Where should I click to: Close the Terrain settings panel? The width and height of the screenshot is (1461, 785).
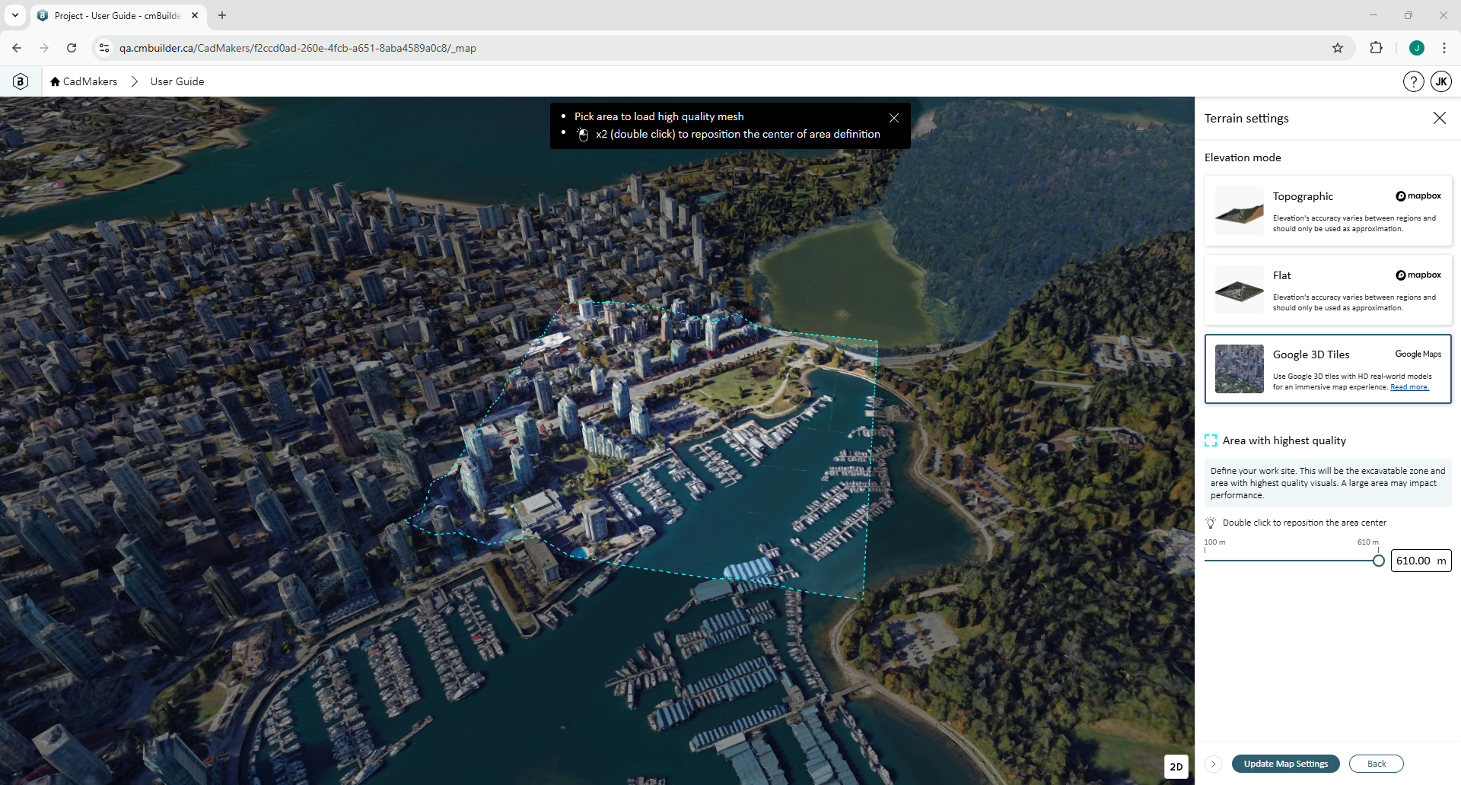pos(1440,118)
